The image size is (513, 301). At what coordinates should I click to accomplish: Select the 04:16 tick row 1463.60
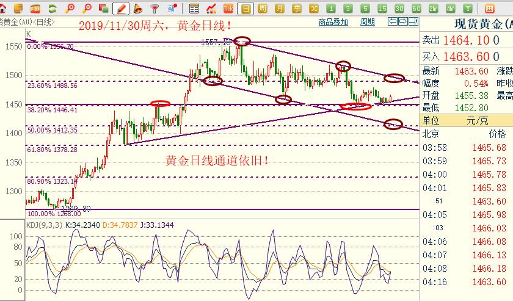[x=466, y=281]
